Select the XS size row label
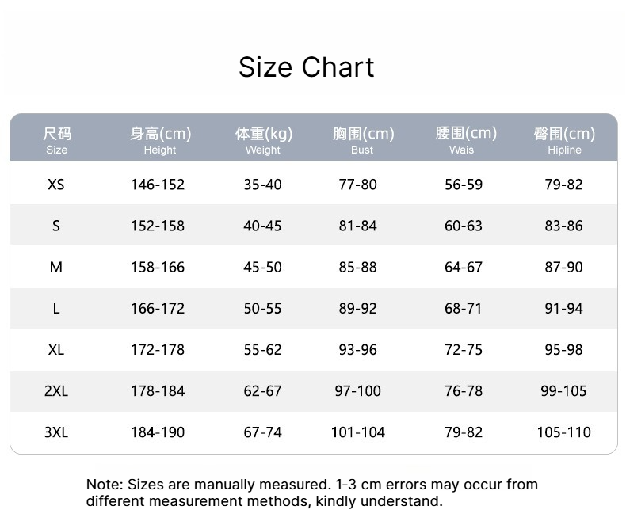 click(56, 185)
